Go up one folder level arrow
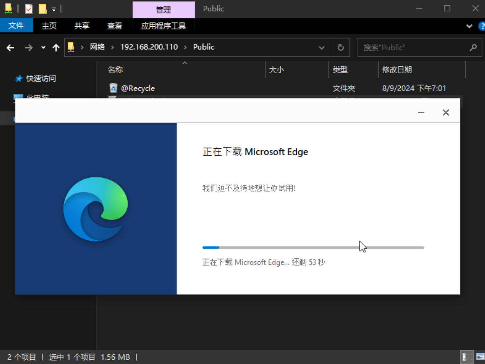This screenshot has height=364, width=485. point(56,48)
